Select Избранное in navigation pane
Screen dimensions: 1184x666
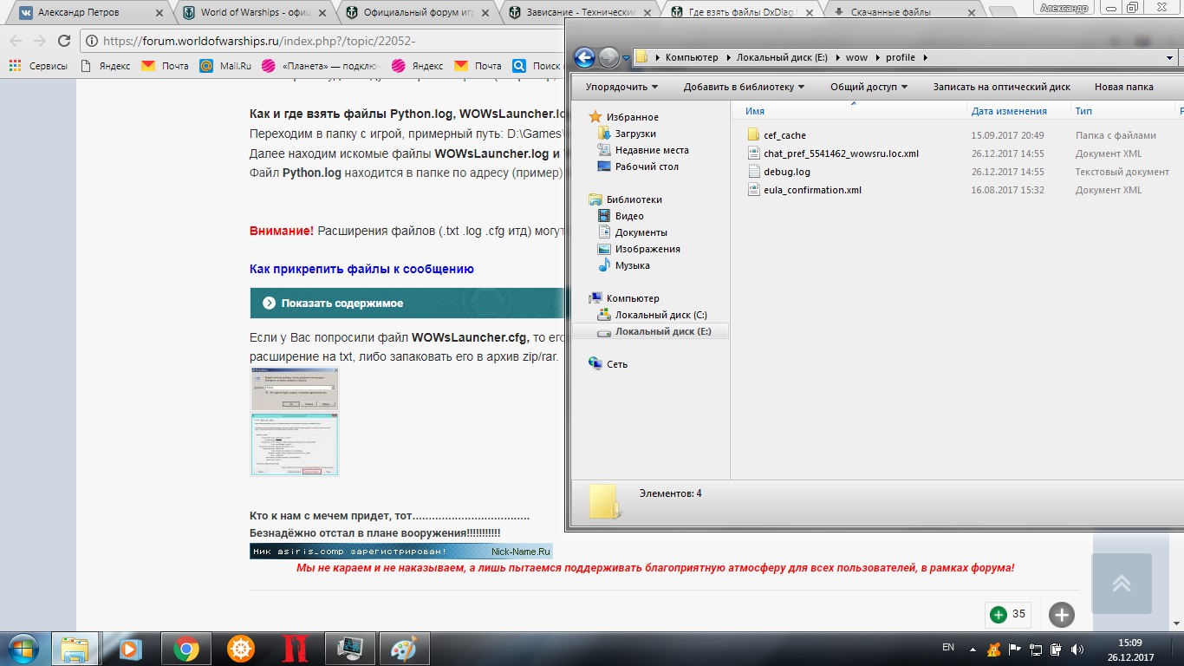click(624, 117)
